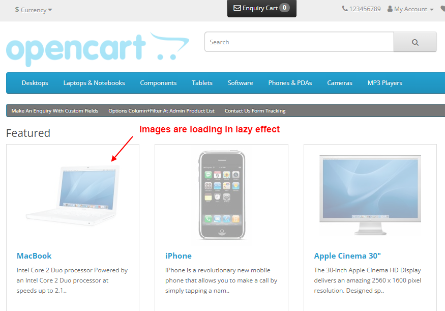
Task: Open Make An Enquiry With Custom Fields
Action: (55, 111)
